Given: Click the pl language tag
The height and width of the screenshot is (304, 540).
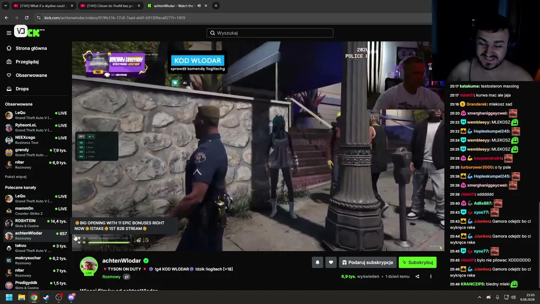Looking at the screenshot, I should (x=127, y=277).
